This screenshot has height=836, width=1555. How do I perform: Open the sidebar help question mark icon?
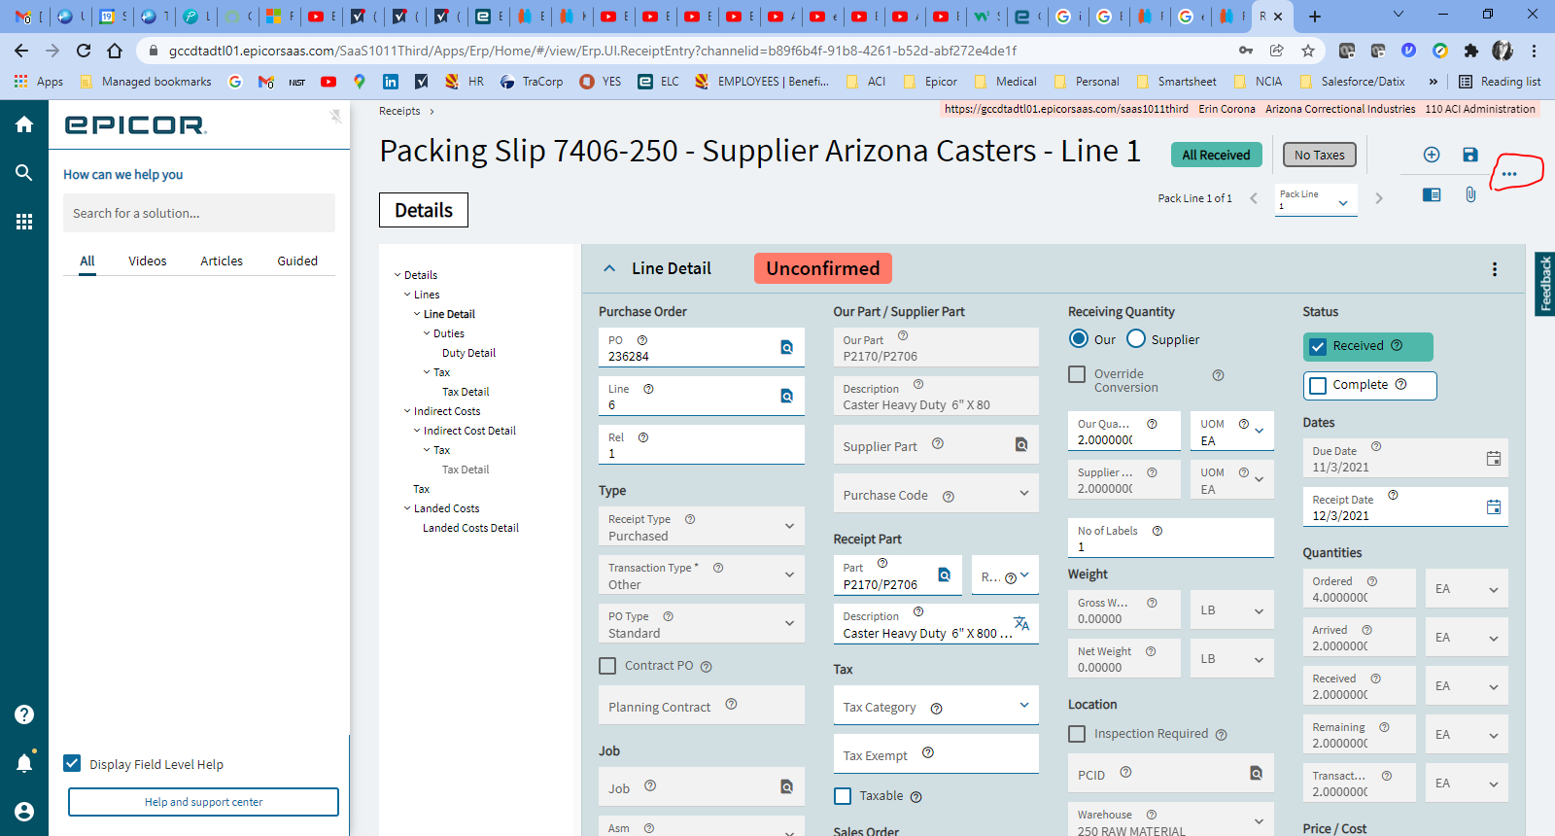(24, 714)
